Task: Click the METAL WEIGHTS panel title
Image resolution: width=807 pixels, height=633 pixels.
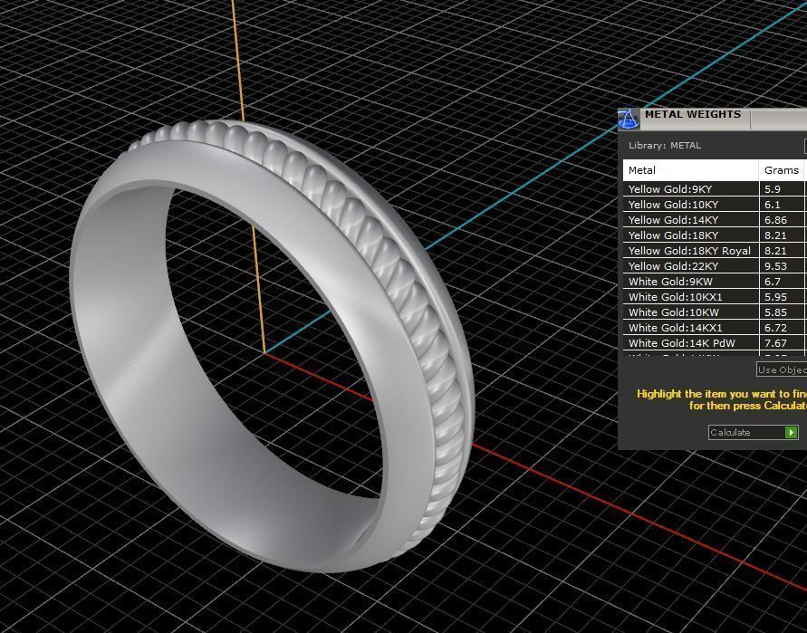Action: pyautogui.click(x=693, y=114)
